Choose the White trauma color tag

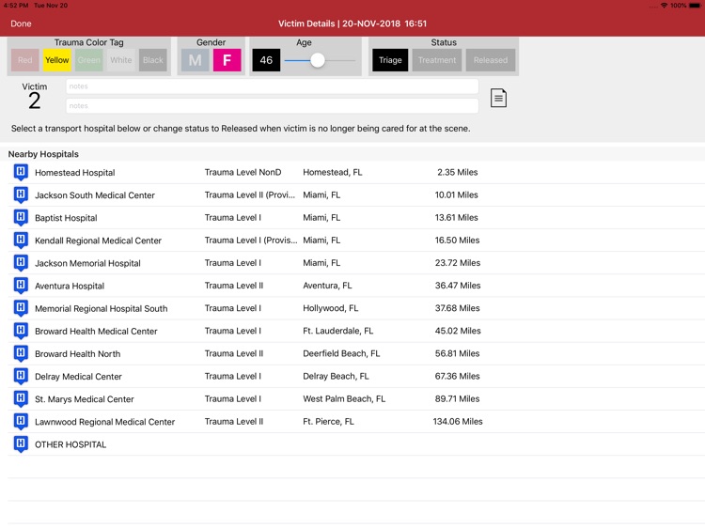coord(121,60)
